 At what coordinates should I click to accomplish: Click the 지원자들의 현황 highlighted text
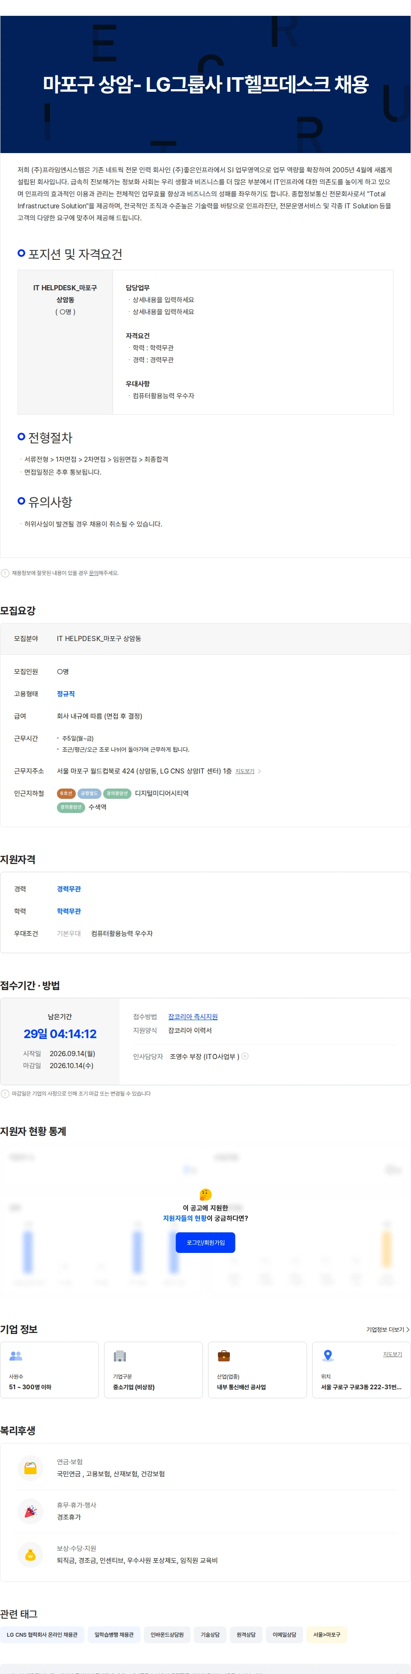pyautogui.click(x=185, y=1219)
